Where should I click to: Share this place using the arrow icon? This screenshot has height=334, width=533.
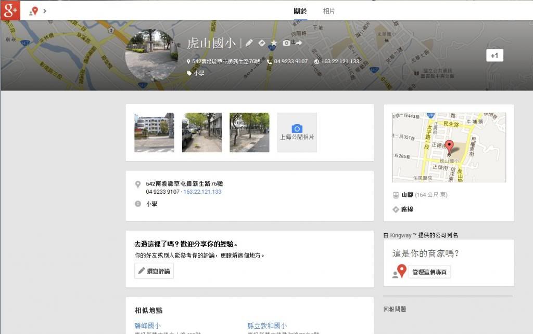[298, 43]
